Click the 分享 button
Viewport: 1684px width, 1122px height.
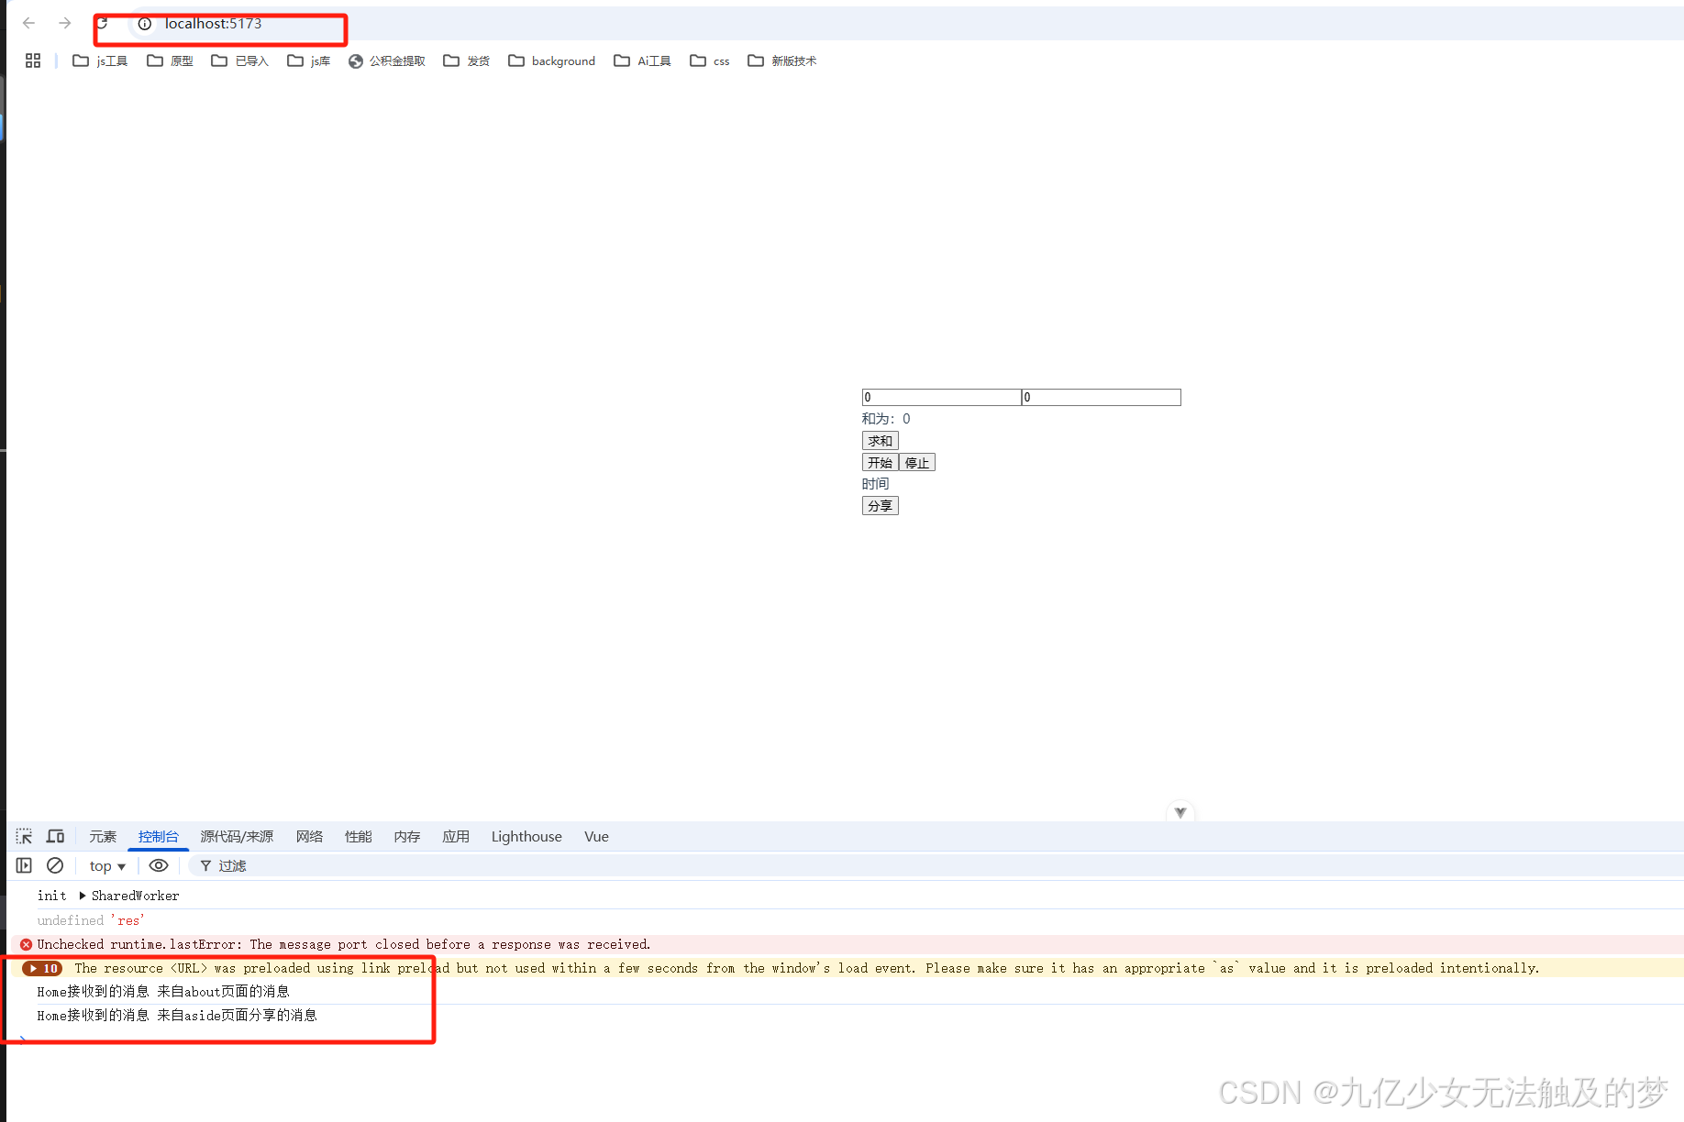[880, 506]
